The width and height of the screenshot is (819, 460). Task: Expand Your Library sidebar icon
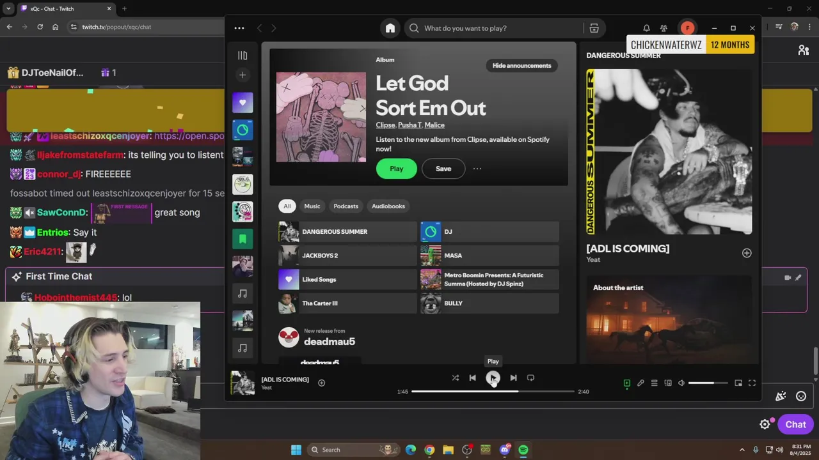[x=243, y=56]
